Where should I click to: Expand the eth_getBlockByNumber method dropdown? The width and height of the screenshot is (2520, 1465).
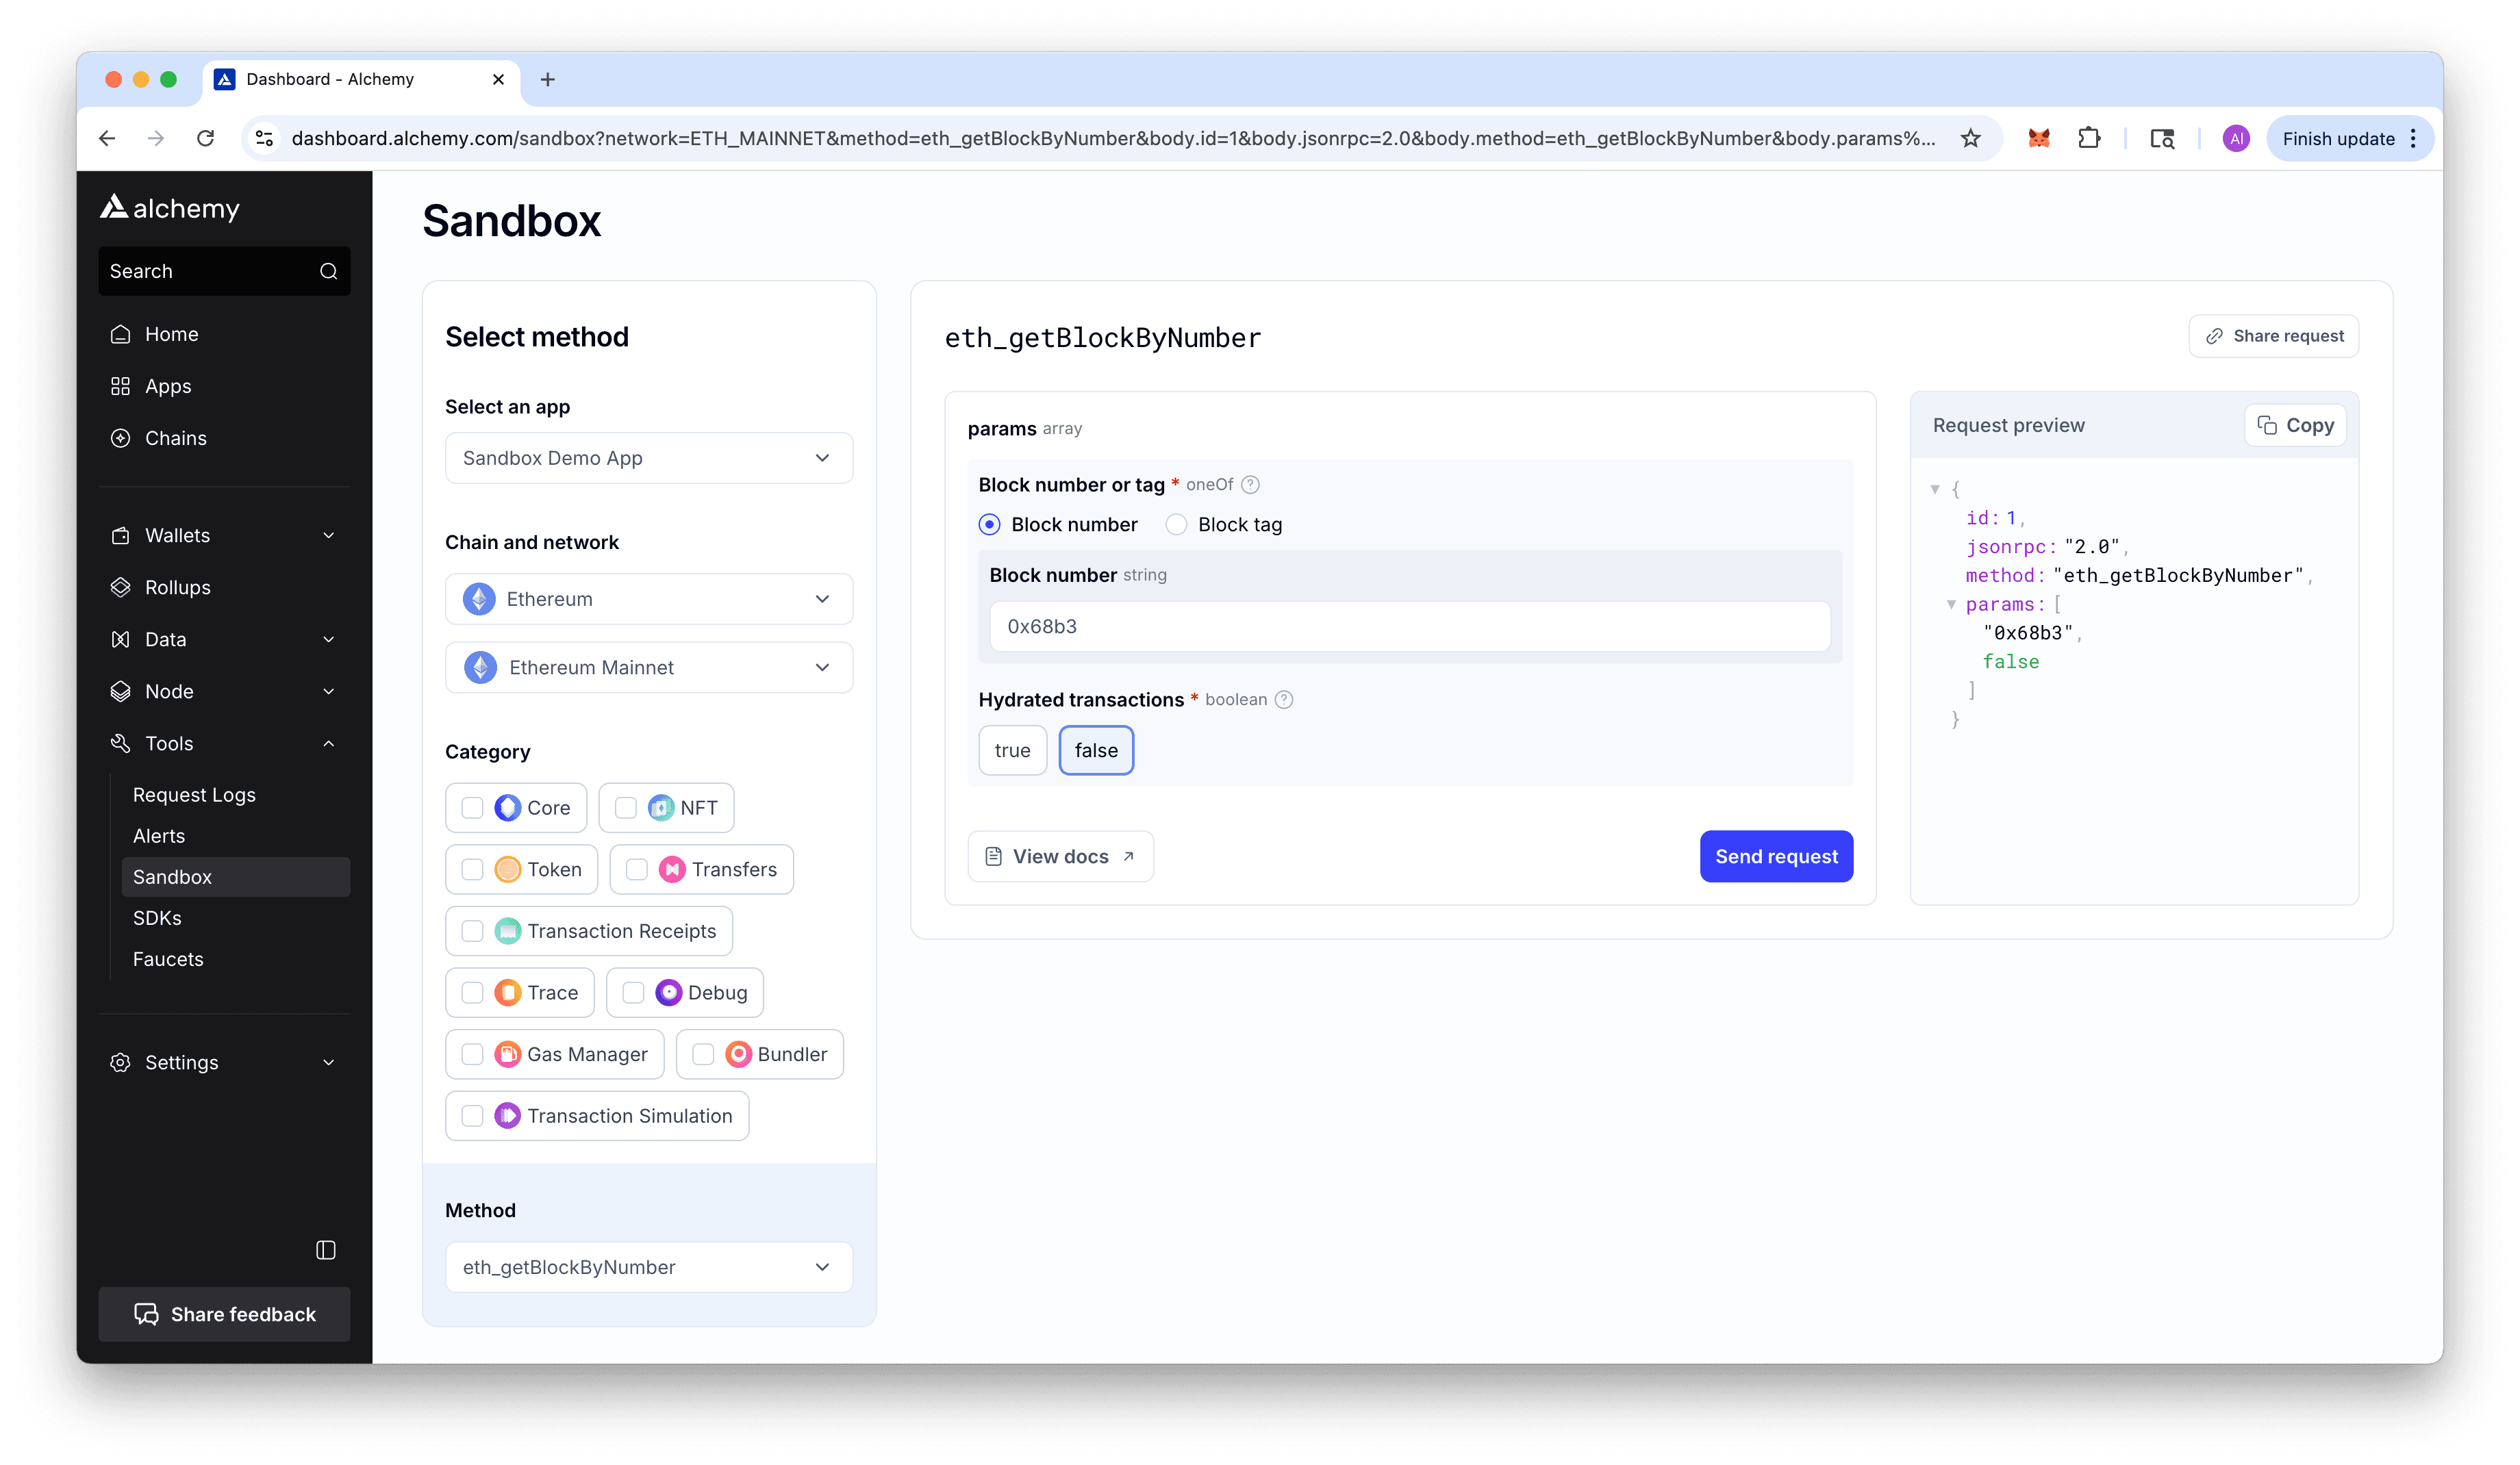[x=648, y=1267]
